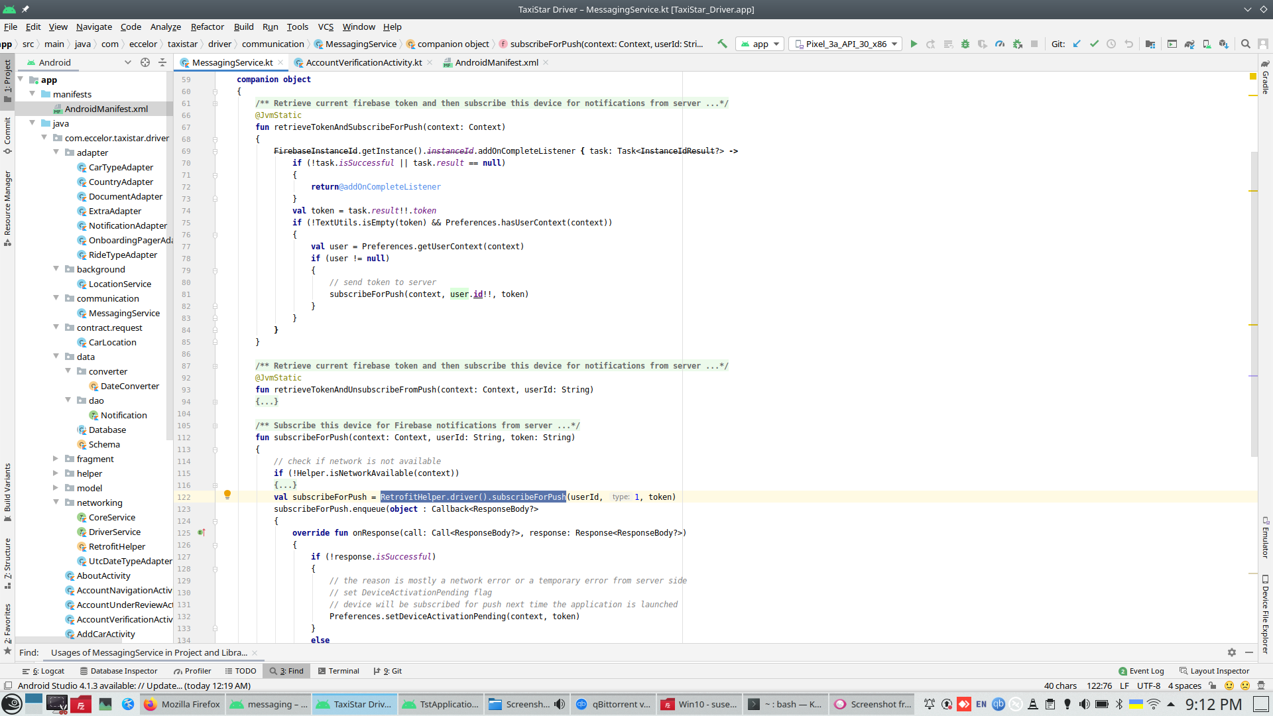Screen dimensions: 1273x716
Task: Toggle the Layout Inspector panel
Action: click(1213, 671)
